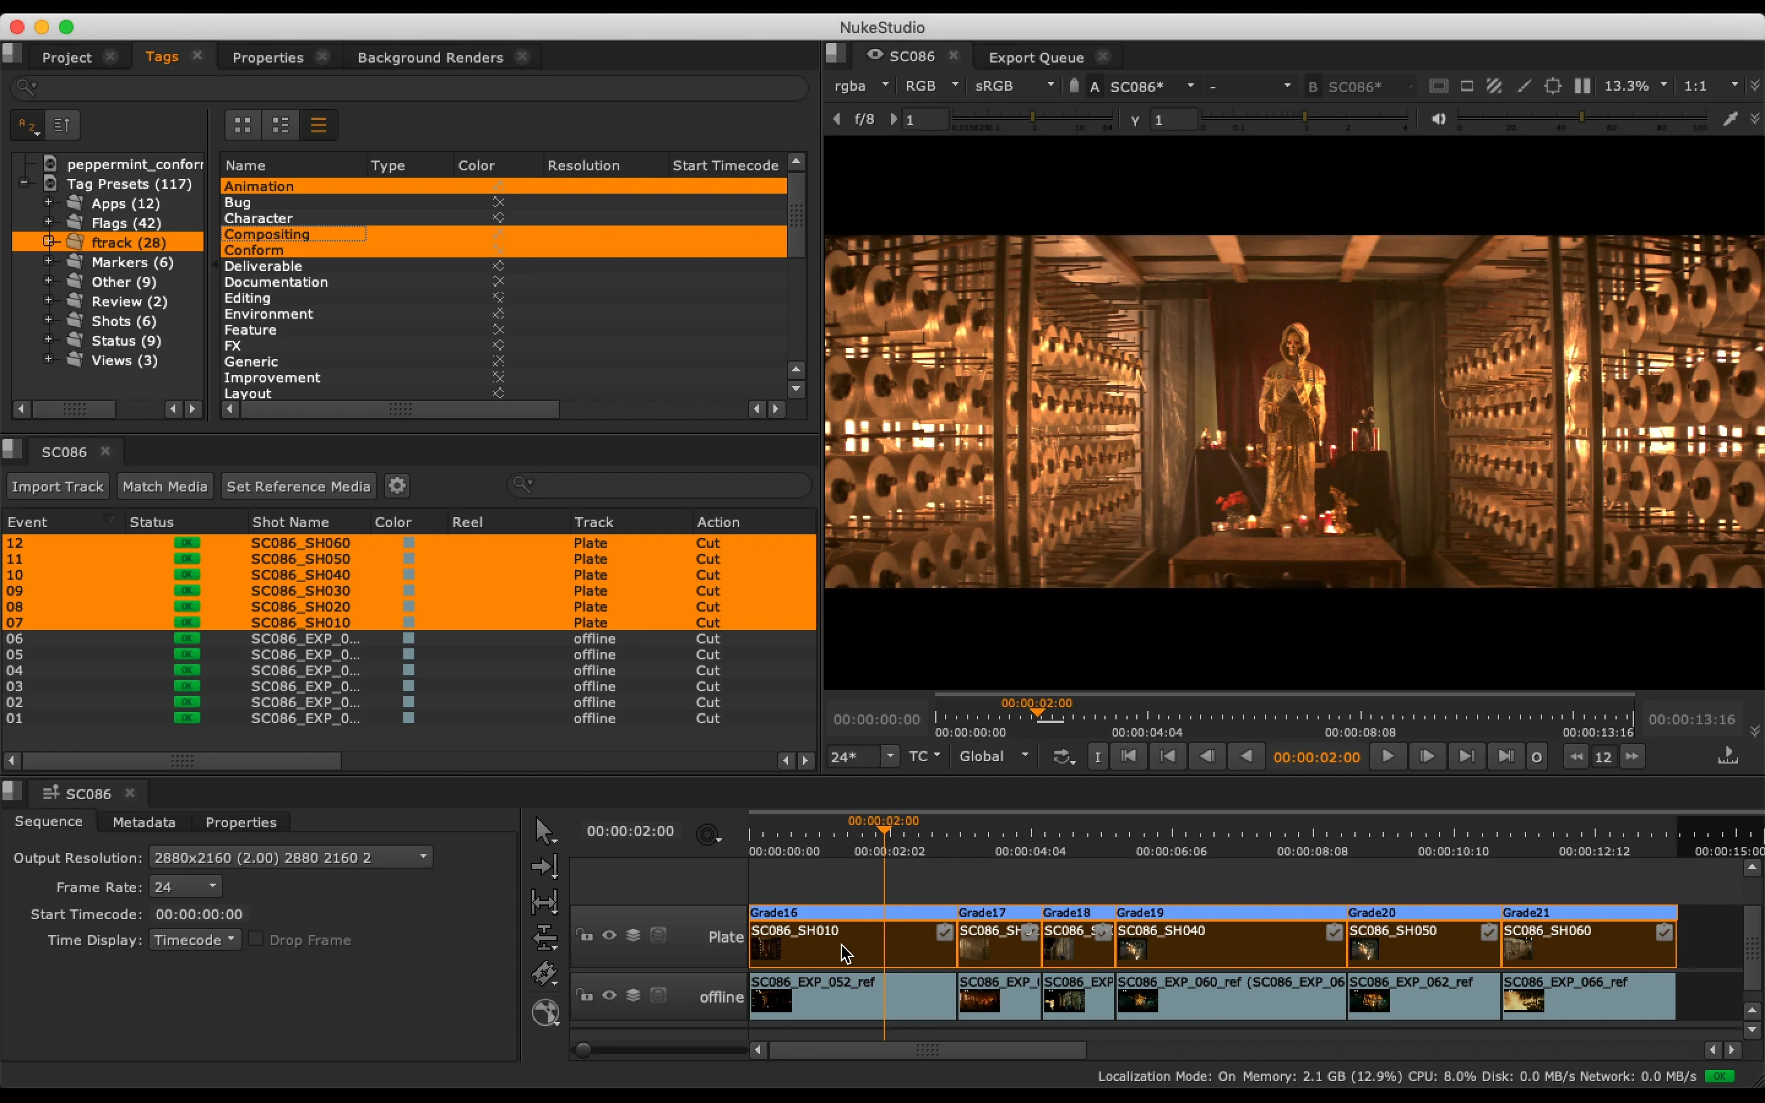The height and width of the screenshot is (1103, 1765).
Task: Open conform settings gear icon
Action: [397, 486]
